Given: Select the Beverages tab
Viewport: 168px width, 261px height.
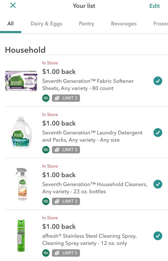Looking at the screenshot, I should [x=124, y=24].
